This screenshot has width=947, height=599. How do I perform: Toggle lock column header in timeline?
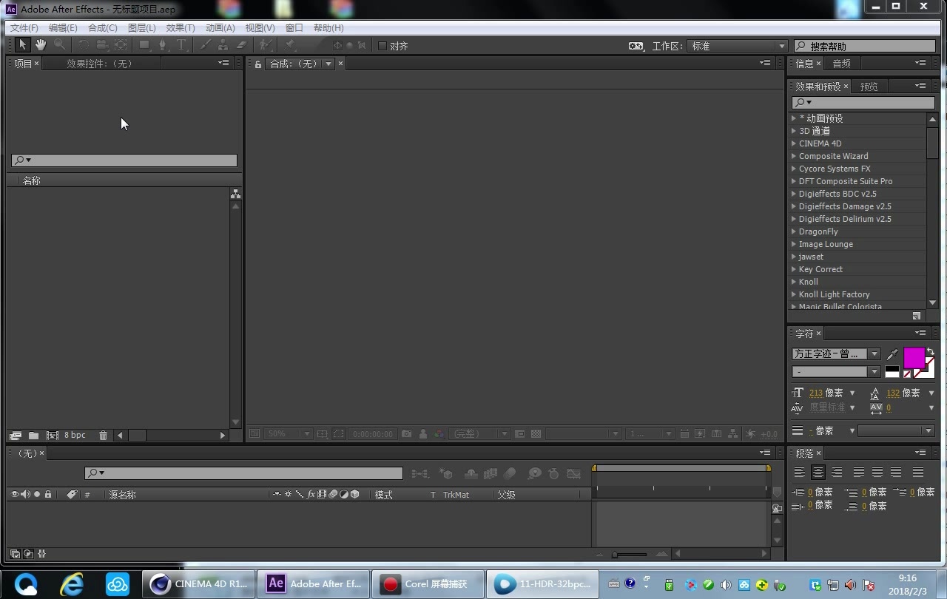(48, 494)
